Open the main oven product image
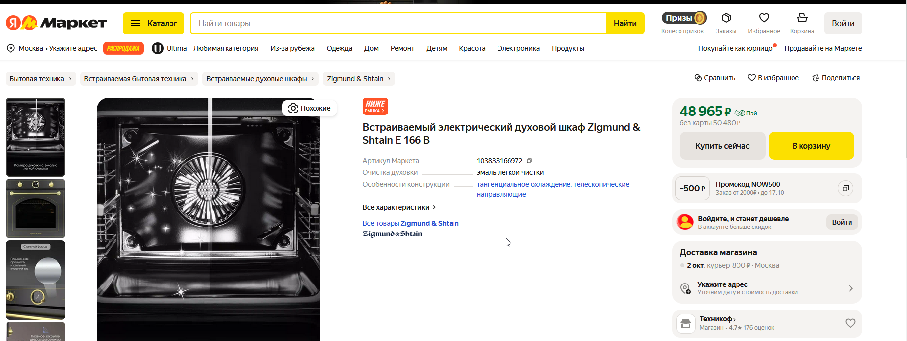The image size is (907, 341). tap(208, 219)
